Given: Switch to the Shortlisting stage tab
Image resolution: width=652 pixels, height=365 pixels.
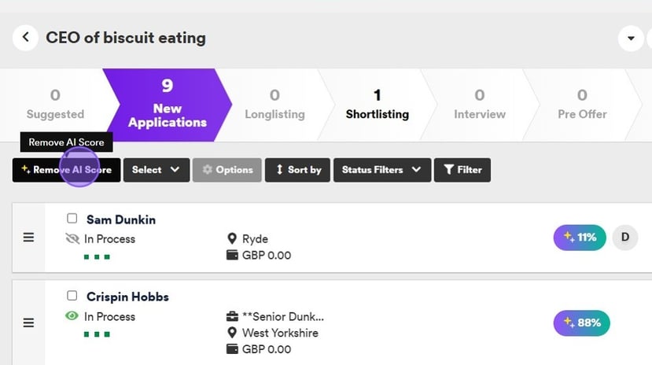Looking at the screenshot, I should coord(377,105).
